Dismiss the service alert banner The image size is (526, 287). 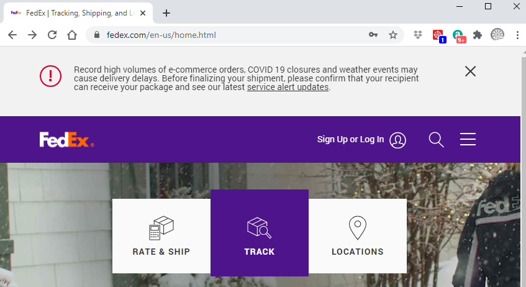pos(470,71)
